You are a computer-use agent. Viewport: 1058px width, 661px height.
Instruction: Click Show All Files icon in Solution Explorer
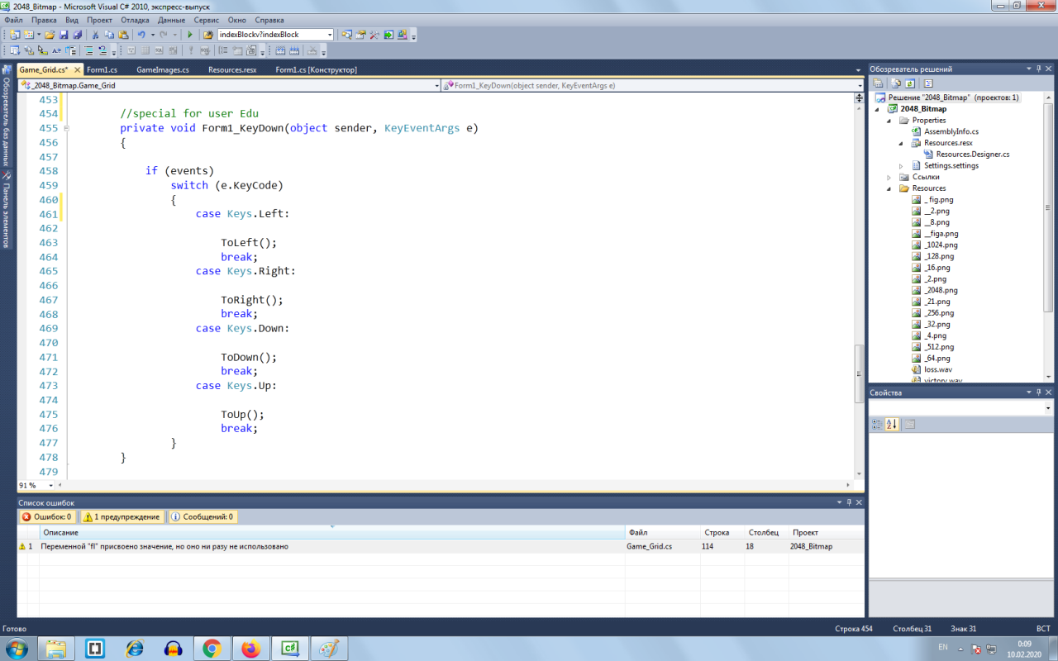894,83
